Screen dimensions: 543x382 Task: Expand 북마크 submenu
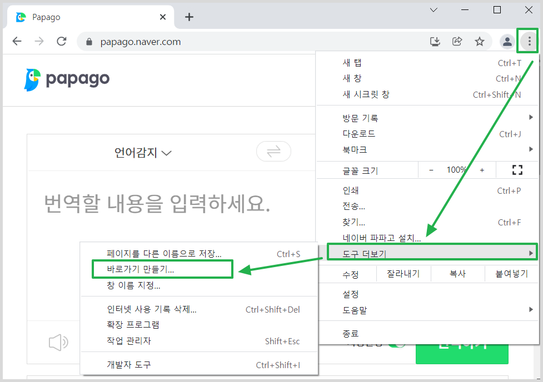pos(428,149)
